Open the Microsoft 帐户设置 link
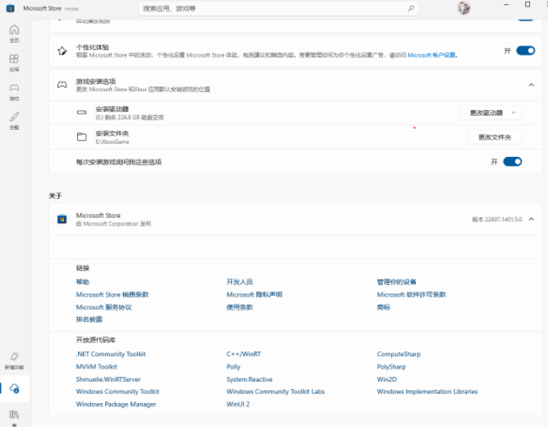This screenshot has height=427, width=548. tap(431, 55)
